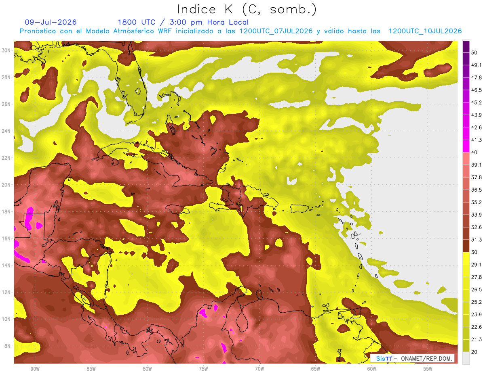Click the colorbar label '47.8'
The height and width of the screenshot is (374, 485).
click(x=477, y=77)
